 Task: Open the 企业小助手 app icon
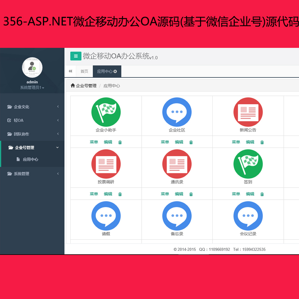[x=106, y=112]
